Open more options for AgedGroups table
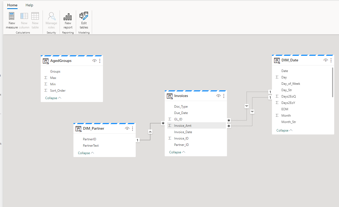Viewport: 339px width, 207px height. point(100,61)
